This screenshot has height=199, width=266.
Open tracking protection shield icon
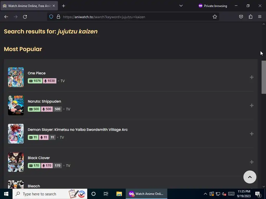tap(51, 17)
